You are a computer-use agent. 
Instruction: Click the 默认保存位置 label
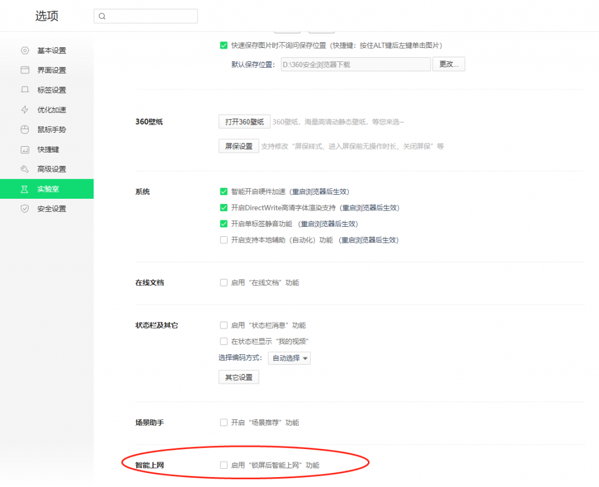coord(253,64)
